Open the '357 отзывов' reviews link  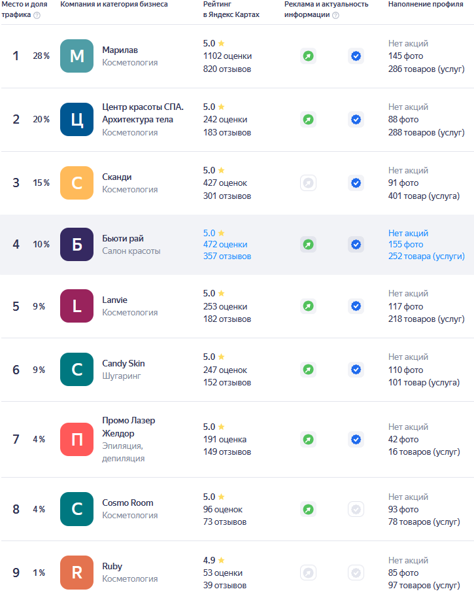pyautogui.click(x=227, y=257)
